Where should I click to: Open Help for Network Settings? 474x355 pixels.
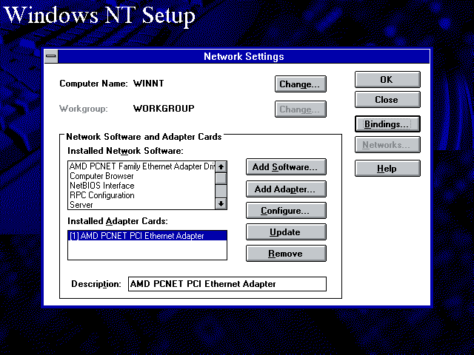click(x=387, y=169)
